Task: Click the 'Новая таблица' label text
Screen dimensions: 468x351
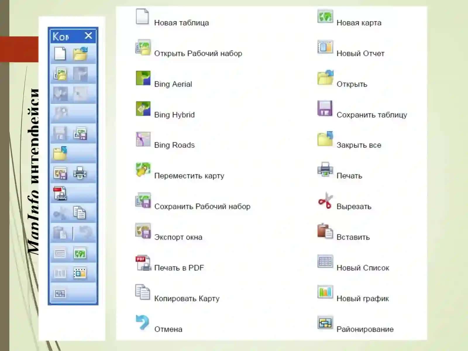Action: [x=181, y=23]
